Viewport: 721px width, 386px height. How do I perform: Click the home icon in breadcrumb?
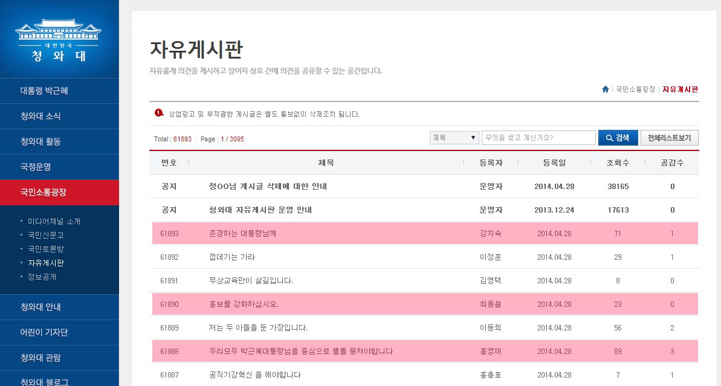click(x=605, y=89)
